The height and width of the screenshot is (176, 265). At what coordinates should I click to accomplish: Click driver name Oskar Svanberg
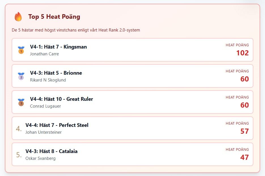40,158
